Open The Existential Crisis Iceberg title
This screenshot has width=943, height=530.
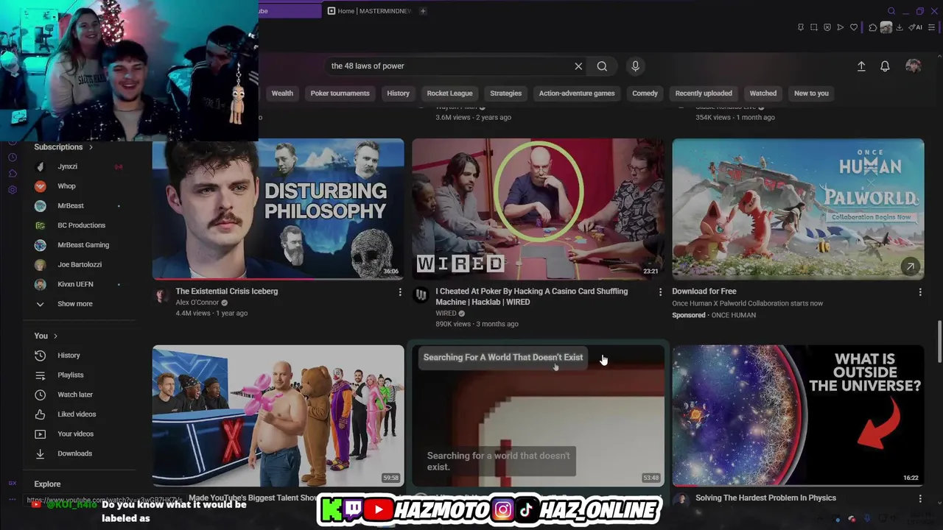[227, 291]
